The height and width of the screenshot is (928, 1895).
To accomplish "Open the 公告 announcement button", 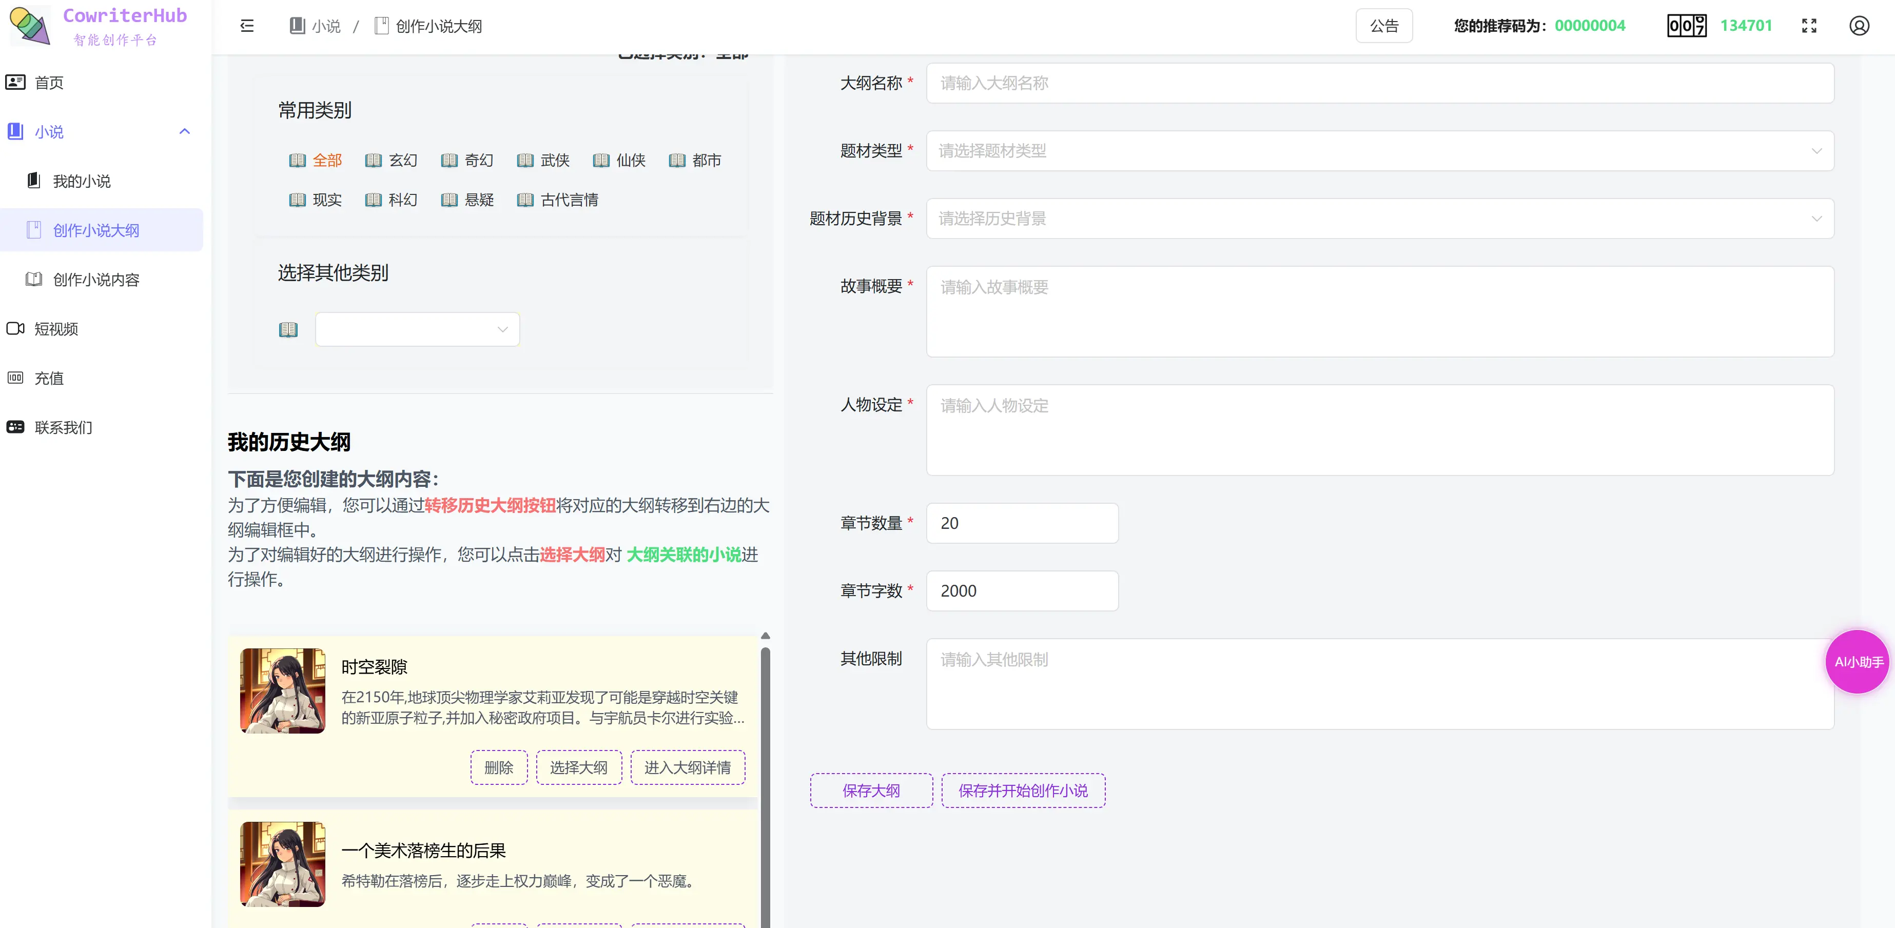I will [x=1384, y=27].
